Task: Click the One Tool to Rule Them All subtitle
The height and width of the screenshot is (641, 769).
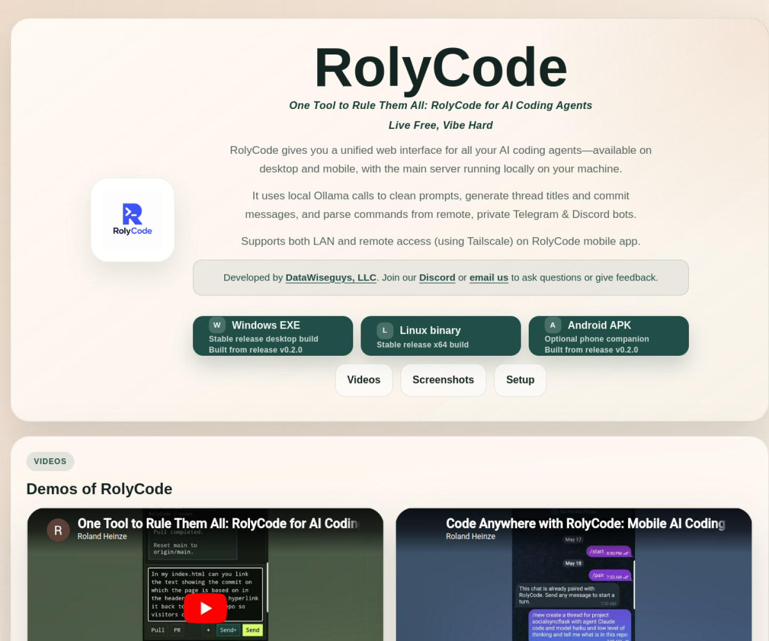Action: coord(441,105)
